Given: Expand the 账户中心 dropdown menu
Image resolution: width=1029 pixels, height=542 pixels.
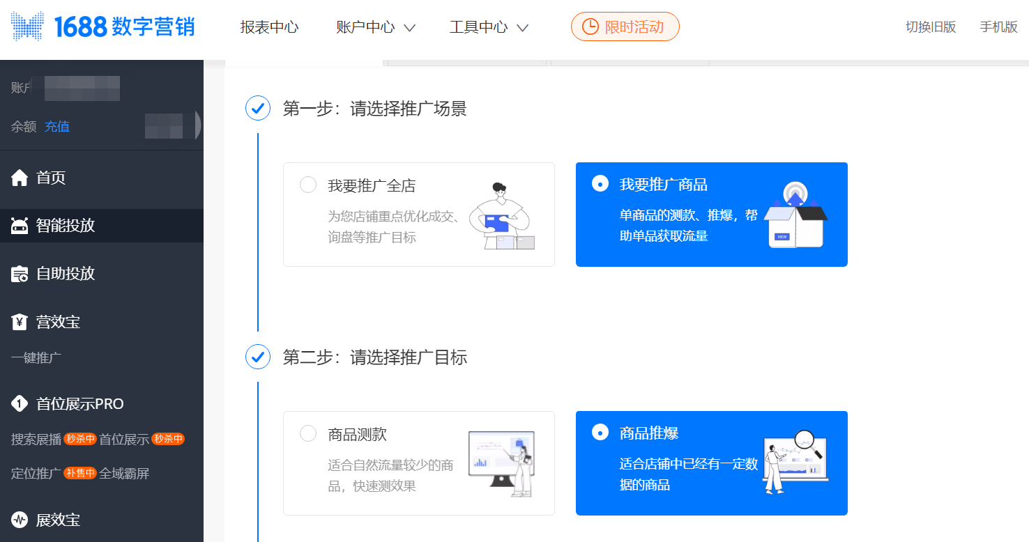Looking at the screenshot, I should point(375,27).
